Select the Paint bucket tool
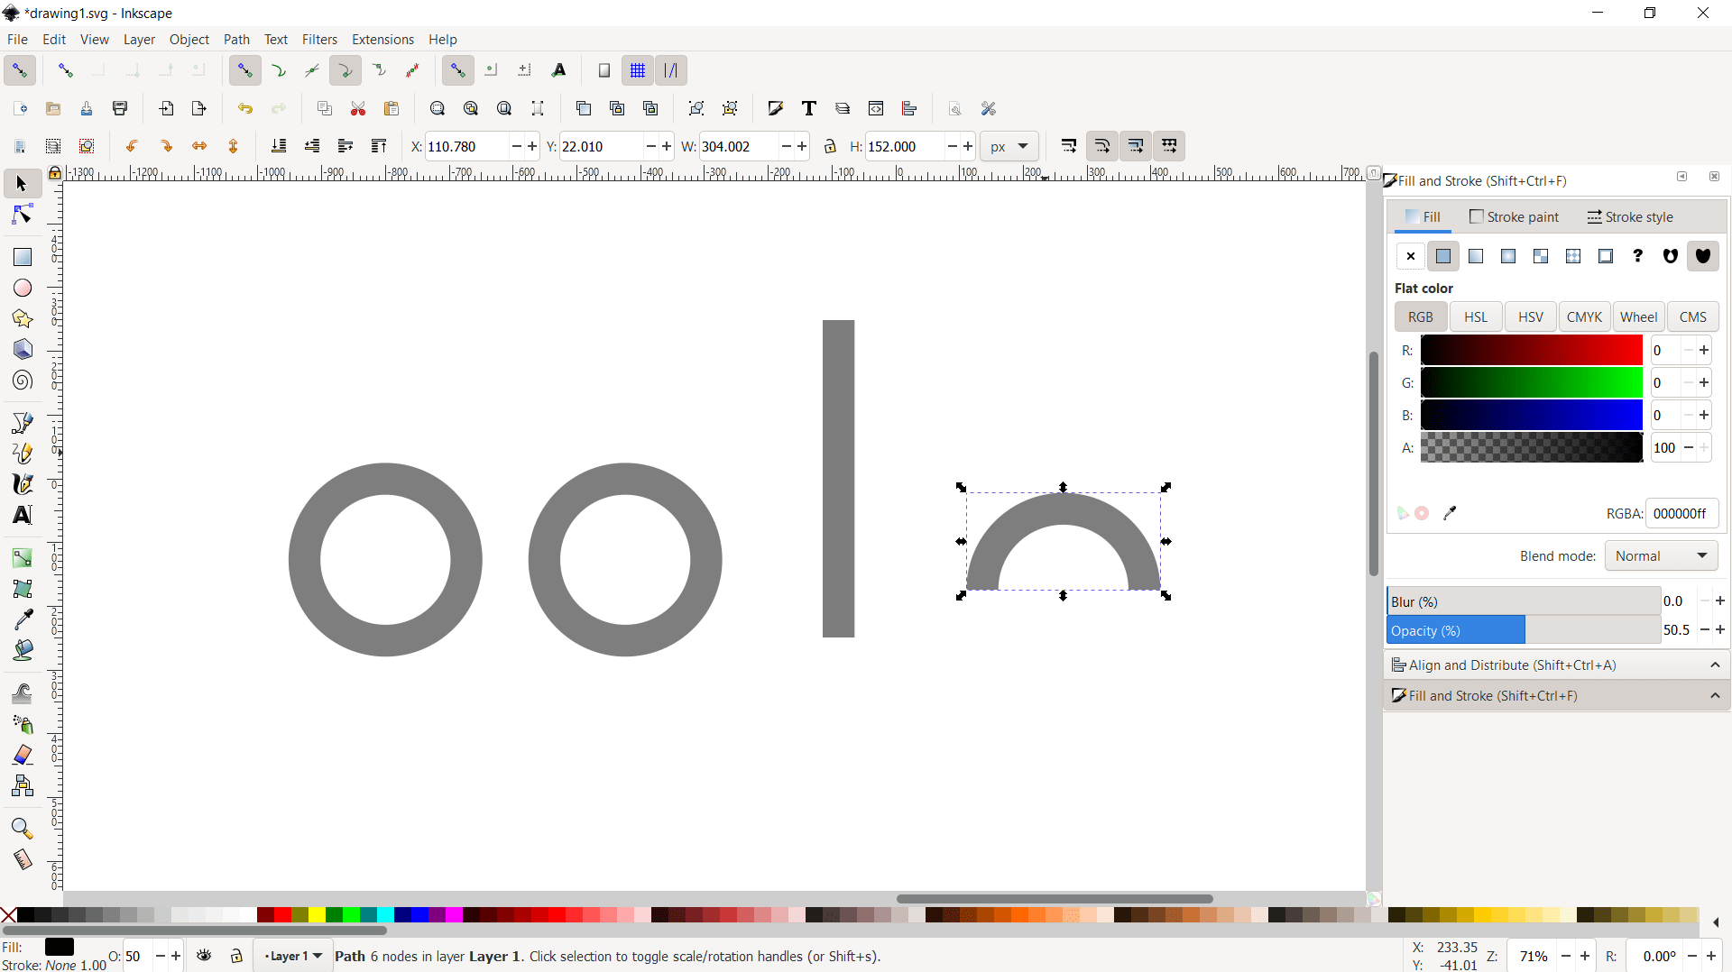 tap(22, 650)
